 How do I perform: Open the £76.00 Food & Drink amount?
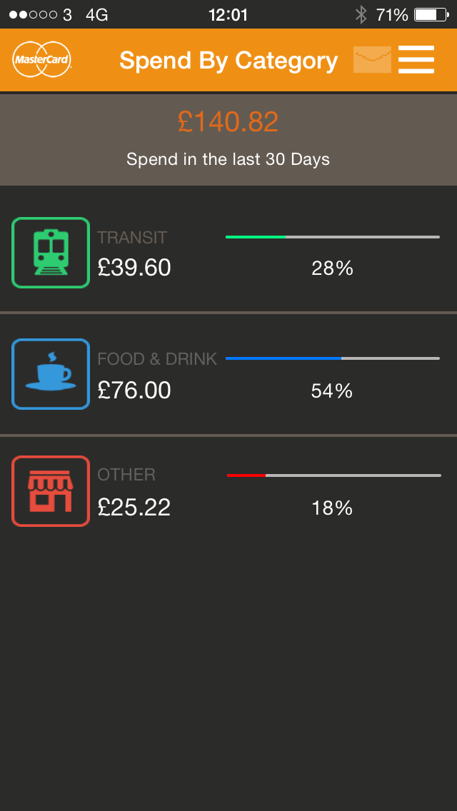tap(134, 390)
